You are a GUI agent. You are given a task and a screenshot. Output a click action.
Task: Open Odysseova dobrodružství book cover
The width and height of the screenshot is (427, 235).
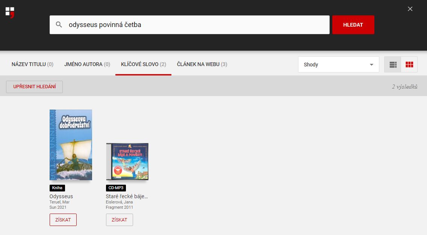pos(71,145)
